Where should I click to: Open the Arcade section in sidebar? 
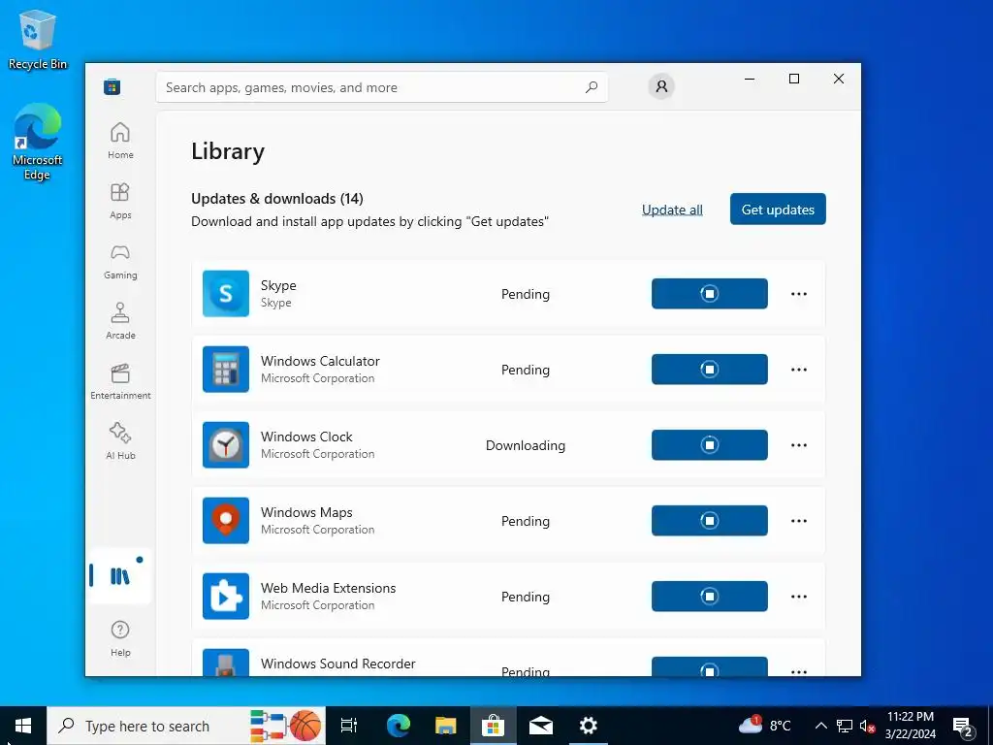[x=120, y=321]
